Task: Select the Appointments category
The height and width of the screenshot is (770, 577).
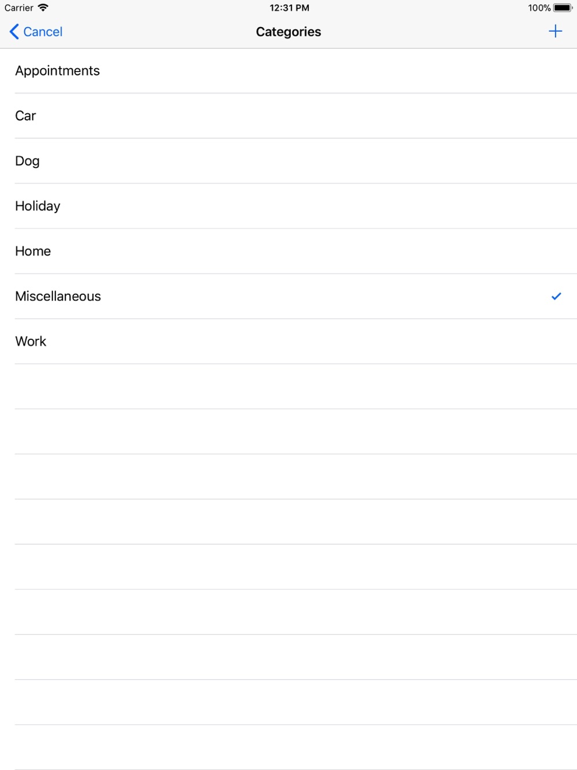Action: coord(288,70)
